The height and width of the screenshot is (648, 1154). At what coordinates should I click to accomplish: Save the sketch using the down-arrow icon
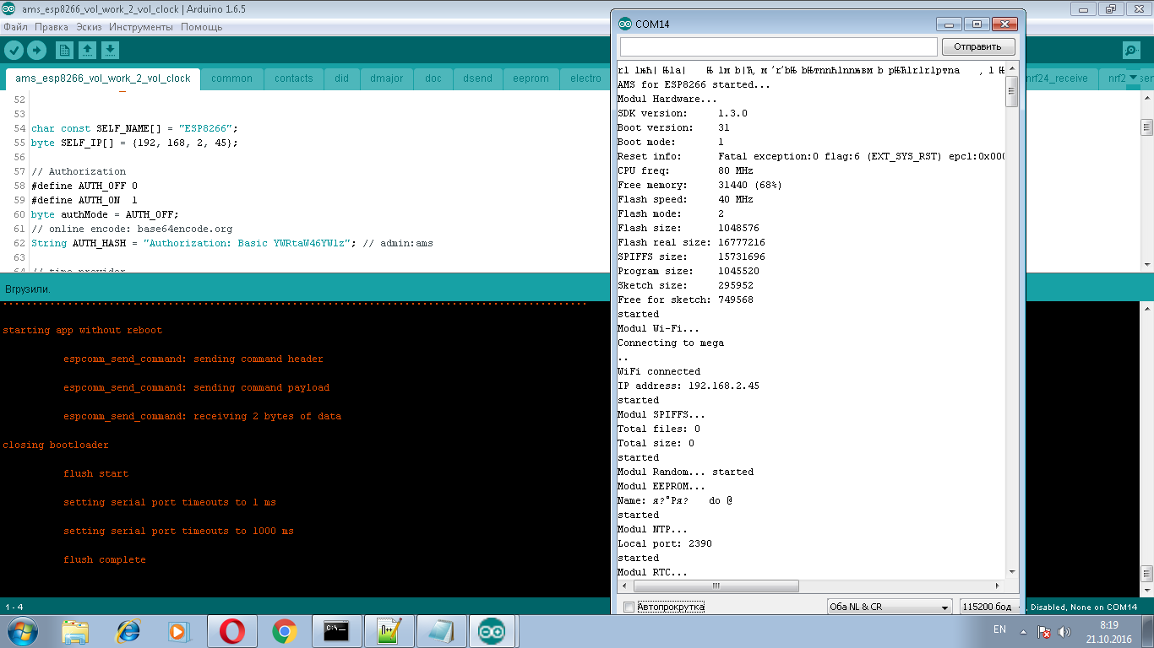pyautogui.click(x=111, y=50)
